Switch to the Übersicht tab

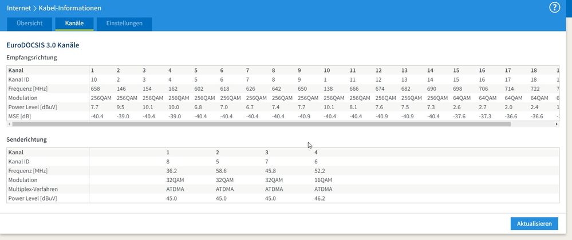pos(30,23)
